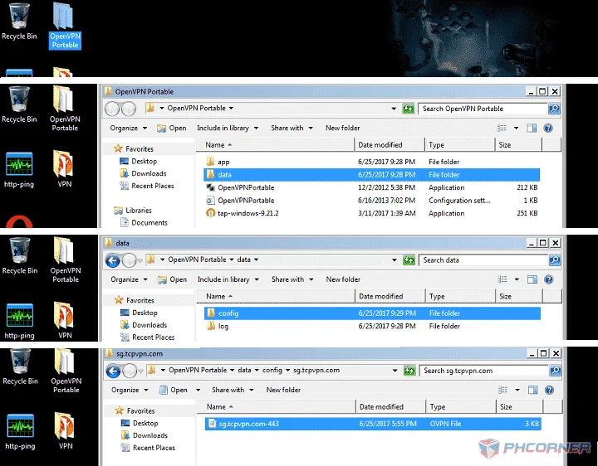Viewport: 598px width, 466px height.
Task: Open the config folder in the data window
Action: (372, 313)
